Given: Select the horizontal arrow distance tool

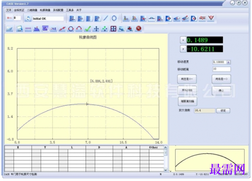Looking at the screenshot, I should click(x=80, y=19).
